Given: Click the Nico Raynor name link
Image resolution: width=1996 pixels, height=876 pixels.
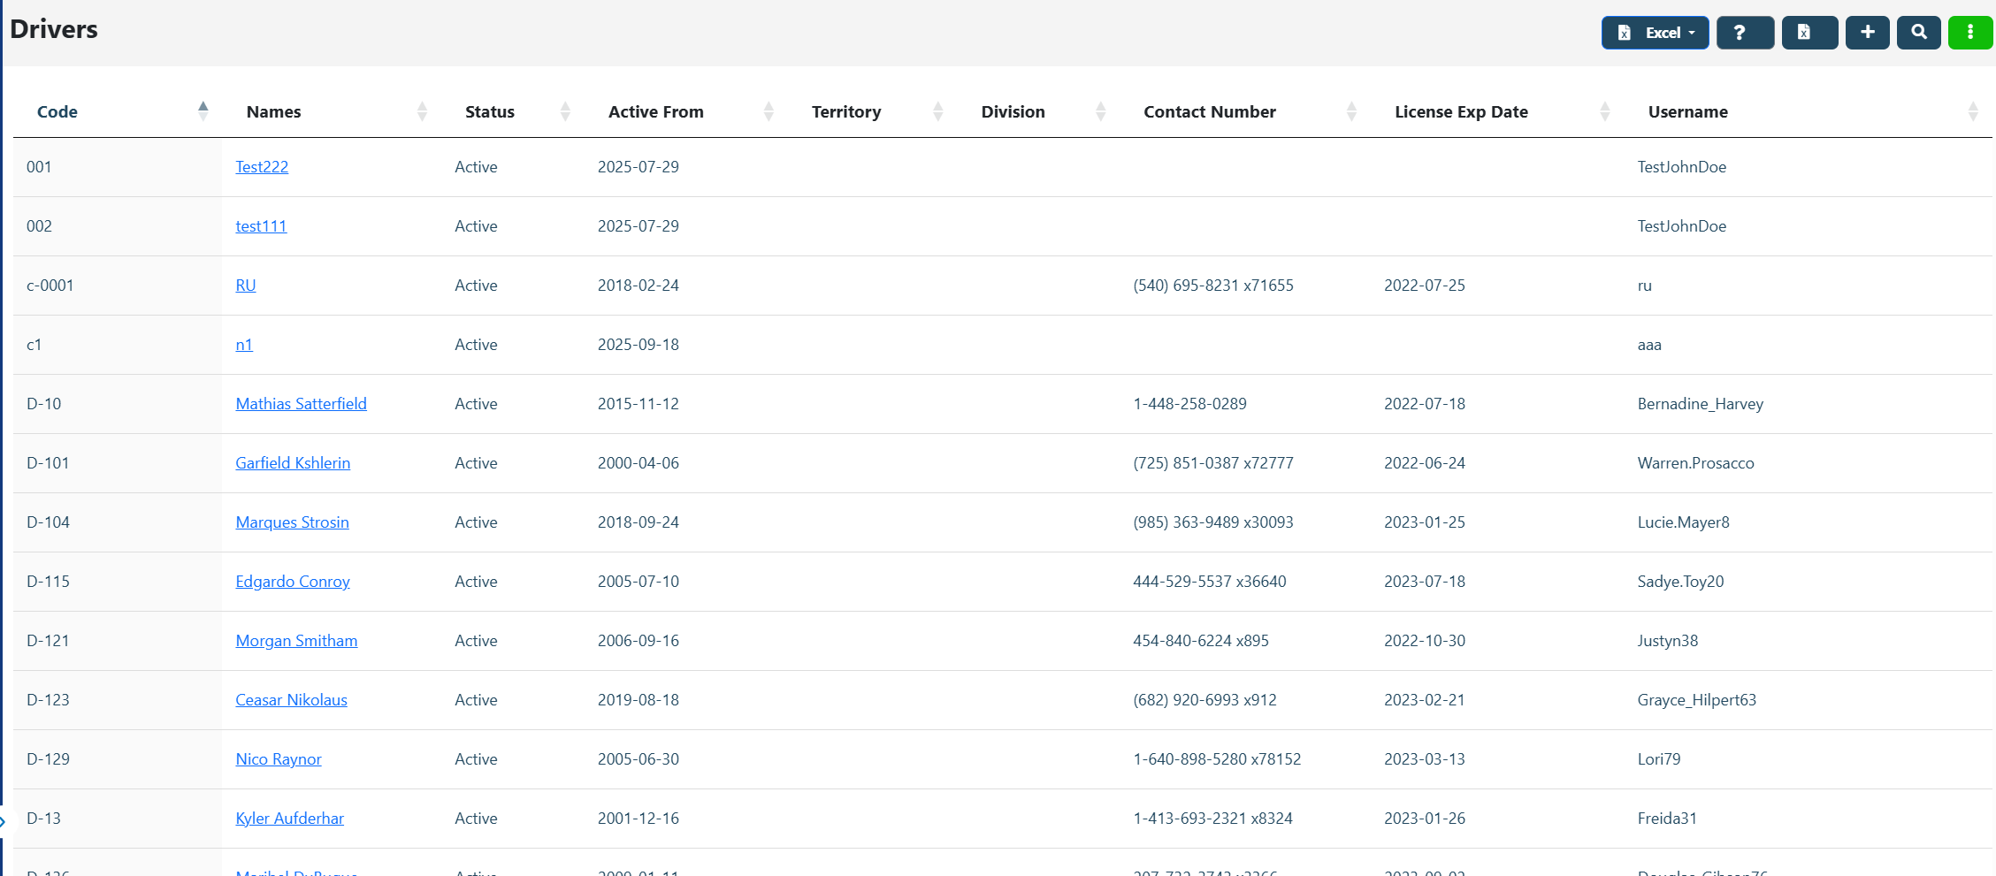Looking at the screenshot, I should click(x=279, y=759).
